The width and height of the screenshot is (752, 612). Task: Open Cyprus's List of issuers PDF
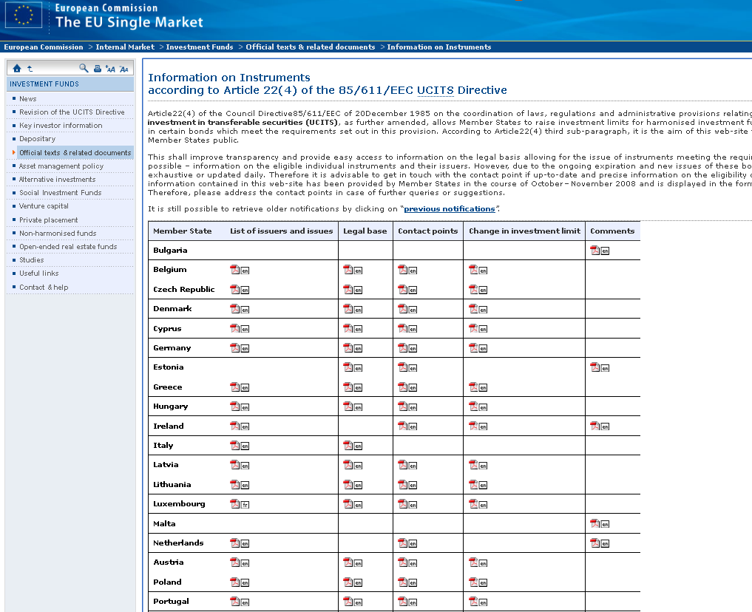point(235,328)
